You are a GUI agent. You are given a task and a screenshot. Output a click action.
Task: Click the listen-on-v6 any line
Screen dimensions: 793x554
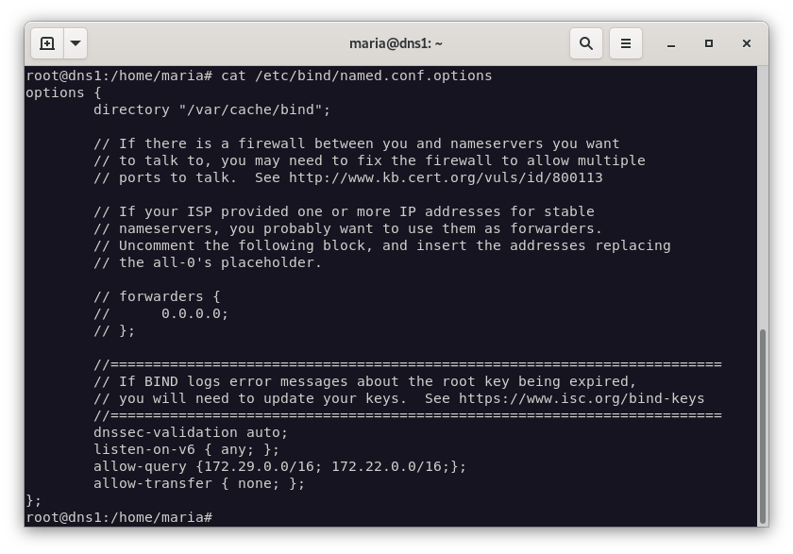[x=186, y=449]
